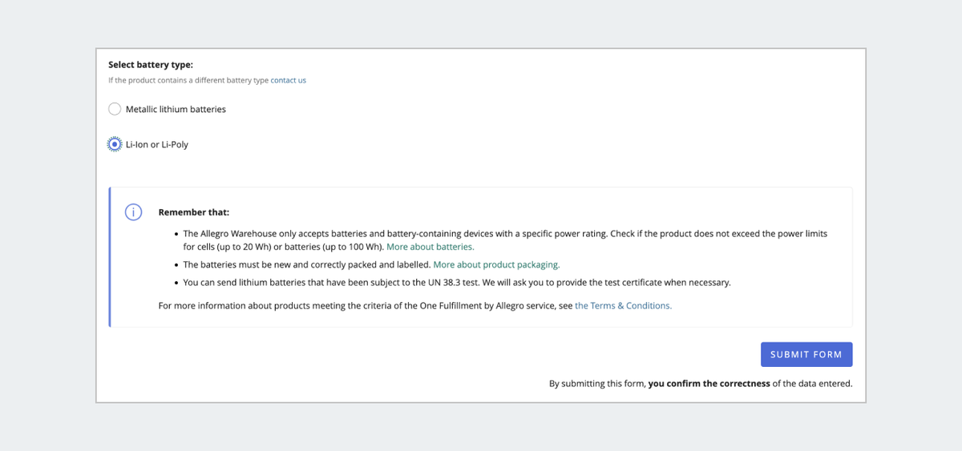The height and width of the screenshot is (451, 962).
Task: Click the Li-Ion or Li-Poly label text
Action: 157,145
